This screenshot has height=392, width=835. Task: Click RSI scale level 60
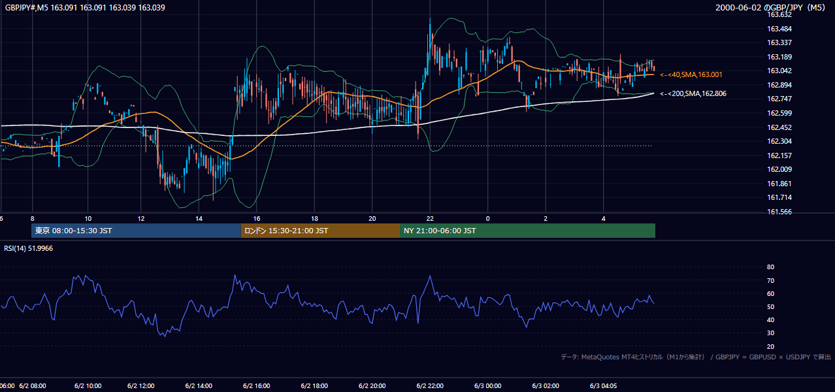(770, 293)
